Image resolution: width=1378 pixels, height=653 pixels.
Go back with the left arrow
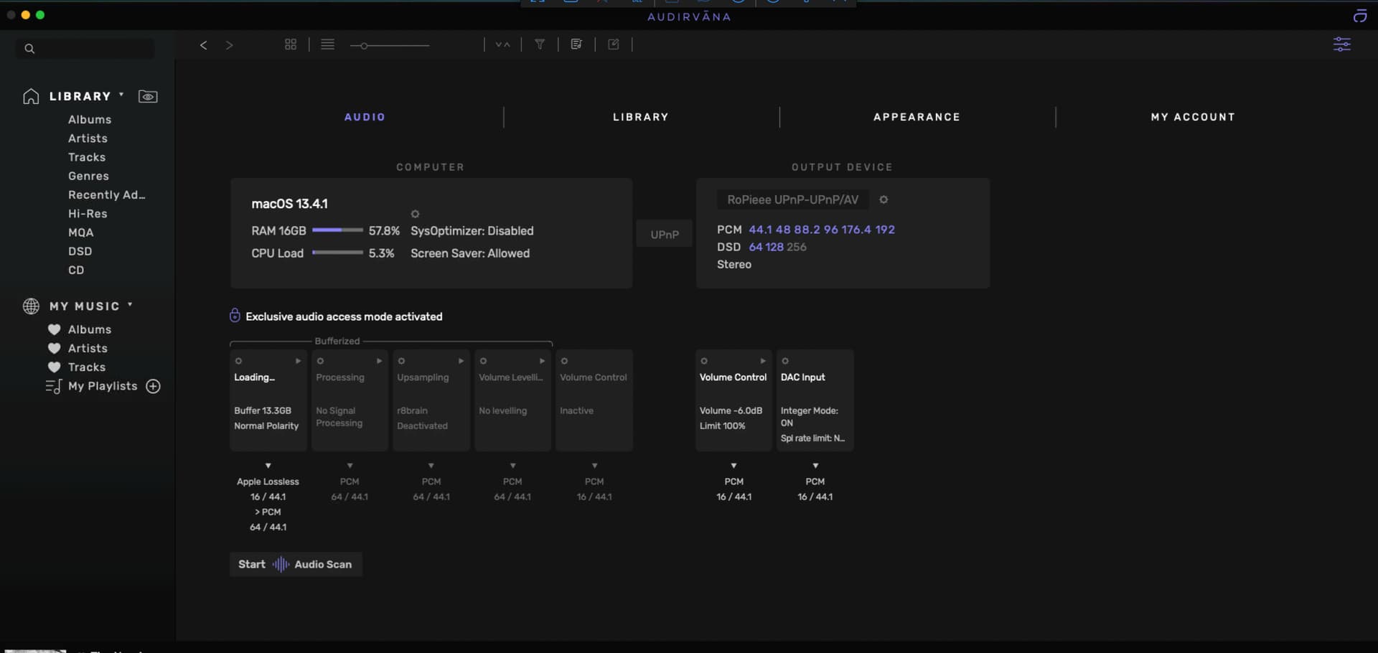(x=204, y=45)
